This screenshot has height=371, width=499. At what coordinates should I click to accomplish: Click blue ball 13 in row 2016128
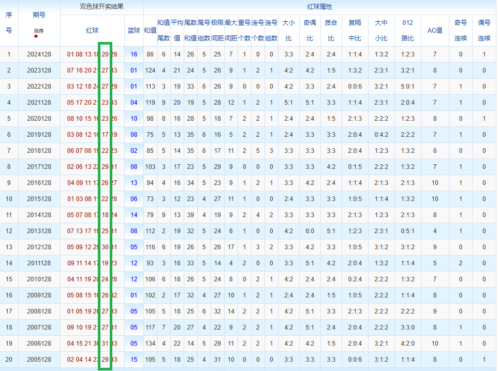134,183
